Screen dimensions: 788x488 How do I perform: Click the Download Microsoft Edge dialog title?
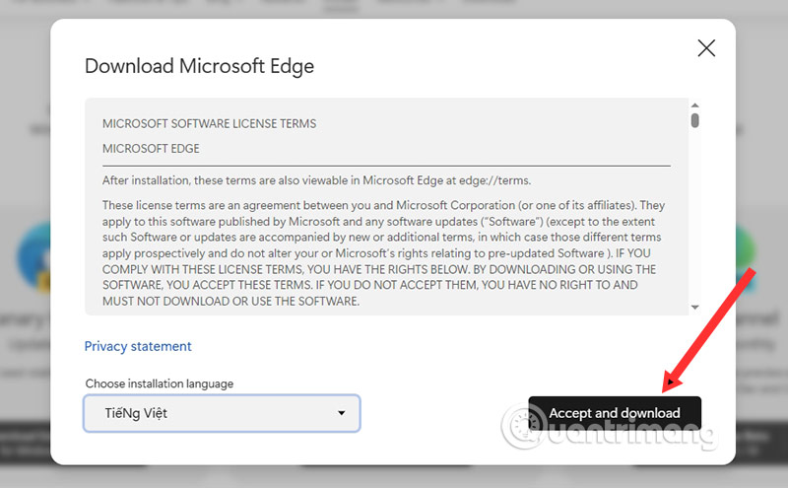click(199, 66)
